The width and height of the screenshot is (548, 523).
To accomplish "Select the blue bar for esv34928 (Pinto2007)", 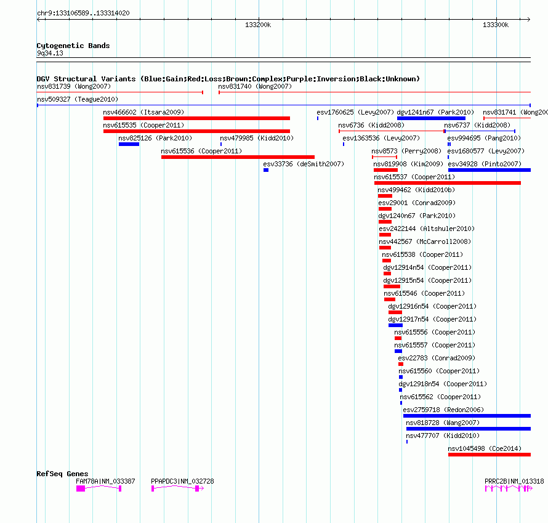I will tap(490, 170).
